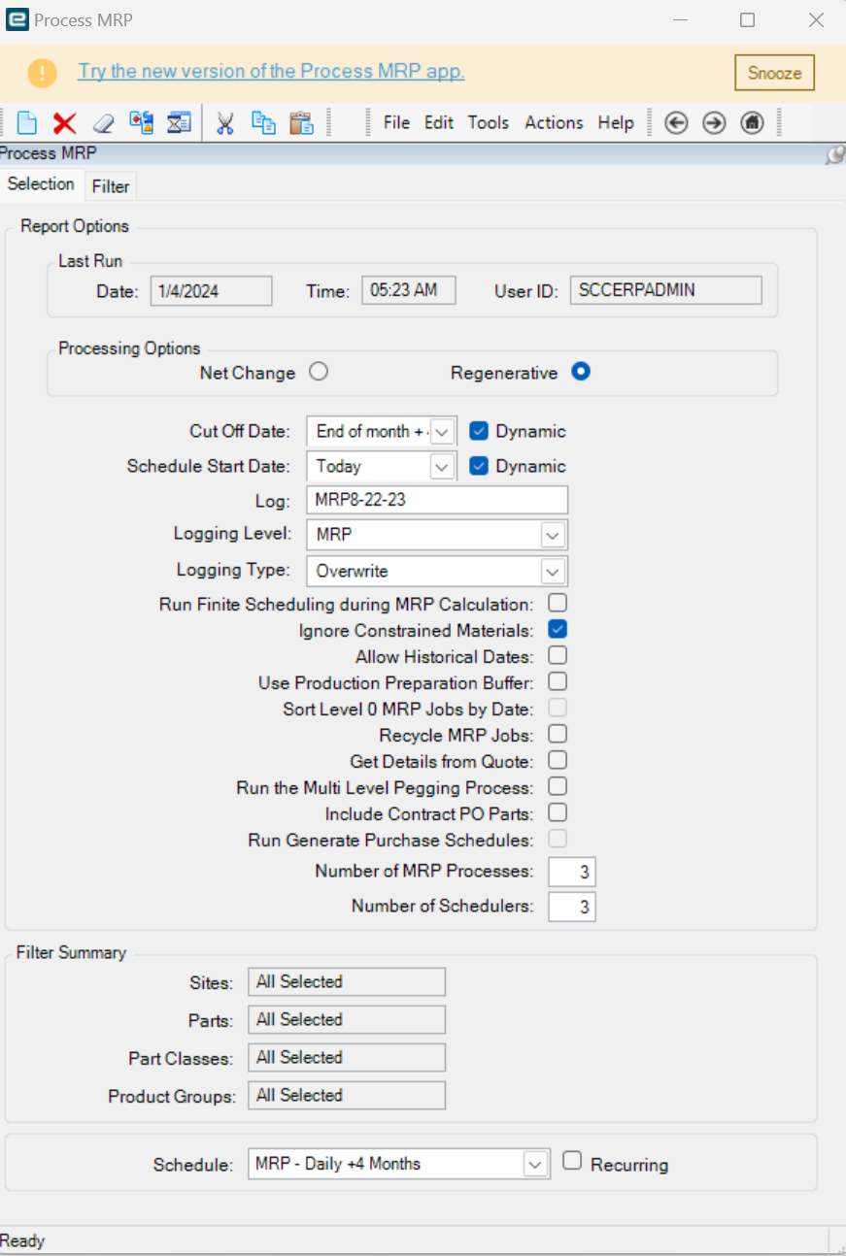The width and height of the screenshot is (846, 1256).
Task: Open the Cut Off Date dropdown
Action: point(442,432)
